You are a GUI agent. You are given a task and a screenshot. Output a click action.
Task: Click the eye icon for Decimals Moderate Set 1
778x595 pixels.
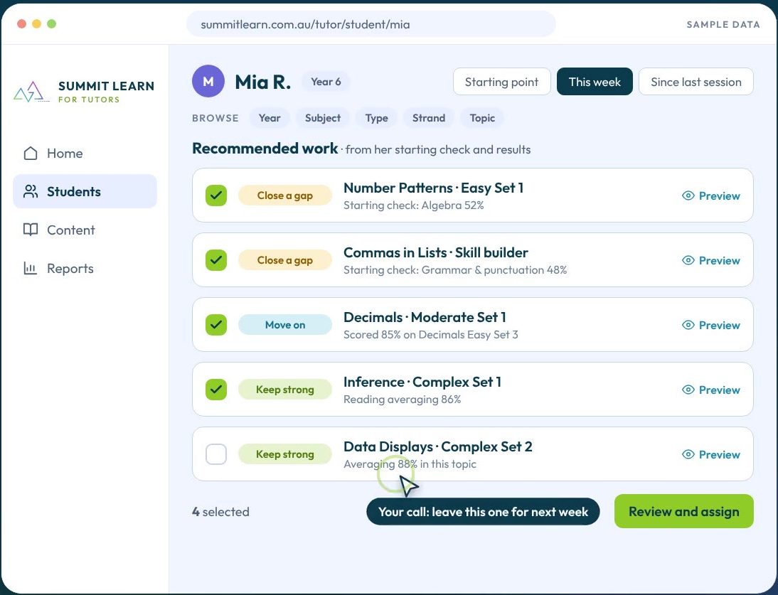click(688, 325)
